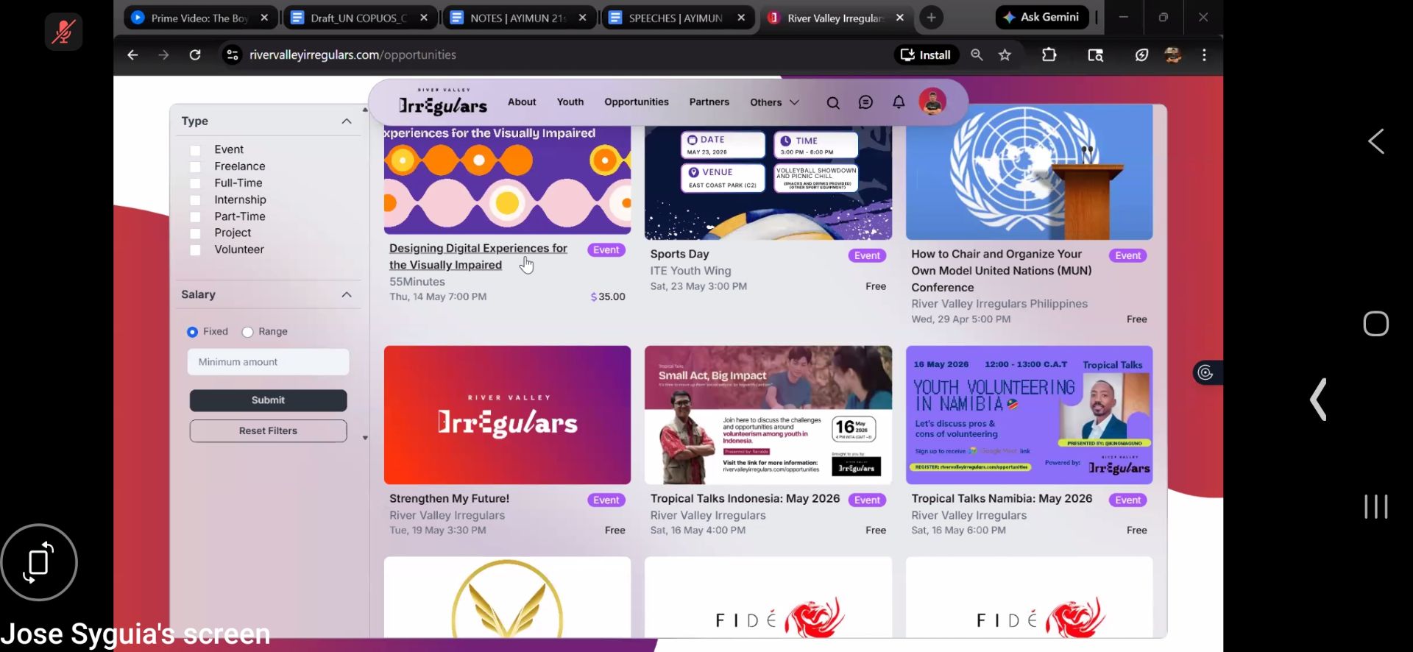
Task: Tap the Android recent apps button
Action: 1375,506
